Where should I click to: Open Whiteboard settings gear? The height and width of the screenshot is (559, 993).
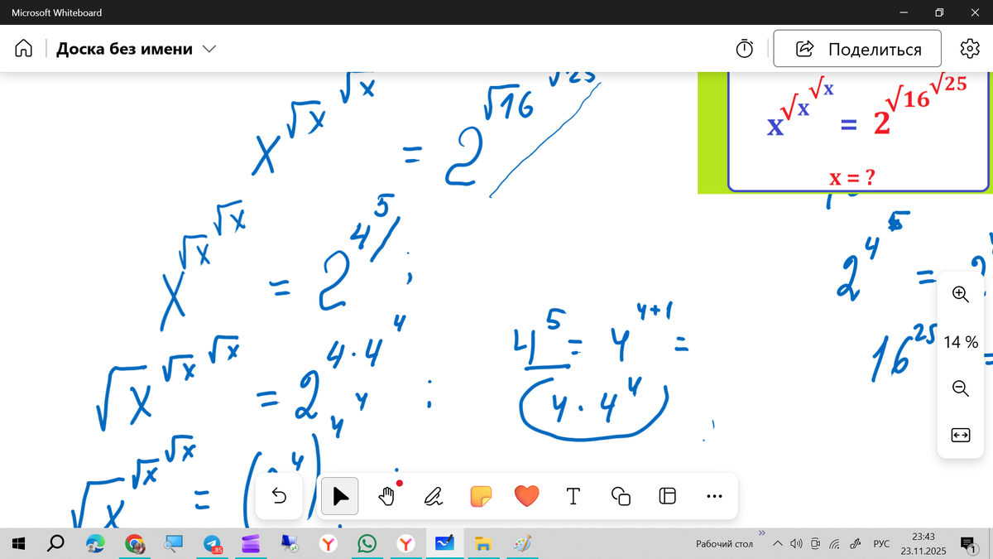(969, 49)
